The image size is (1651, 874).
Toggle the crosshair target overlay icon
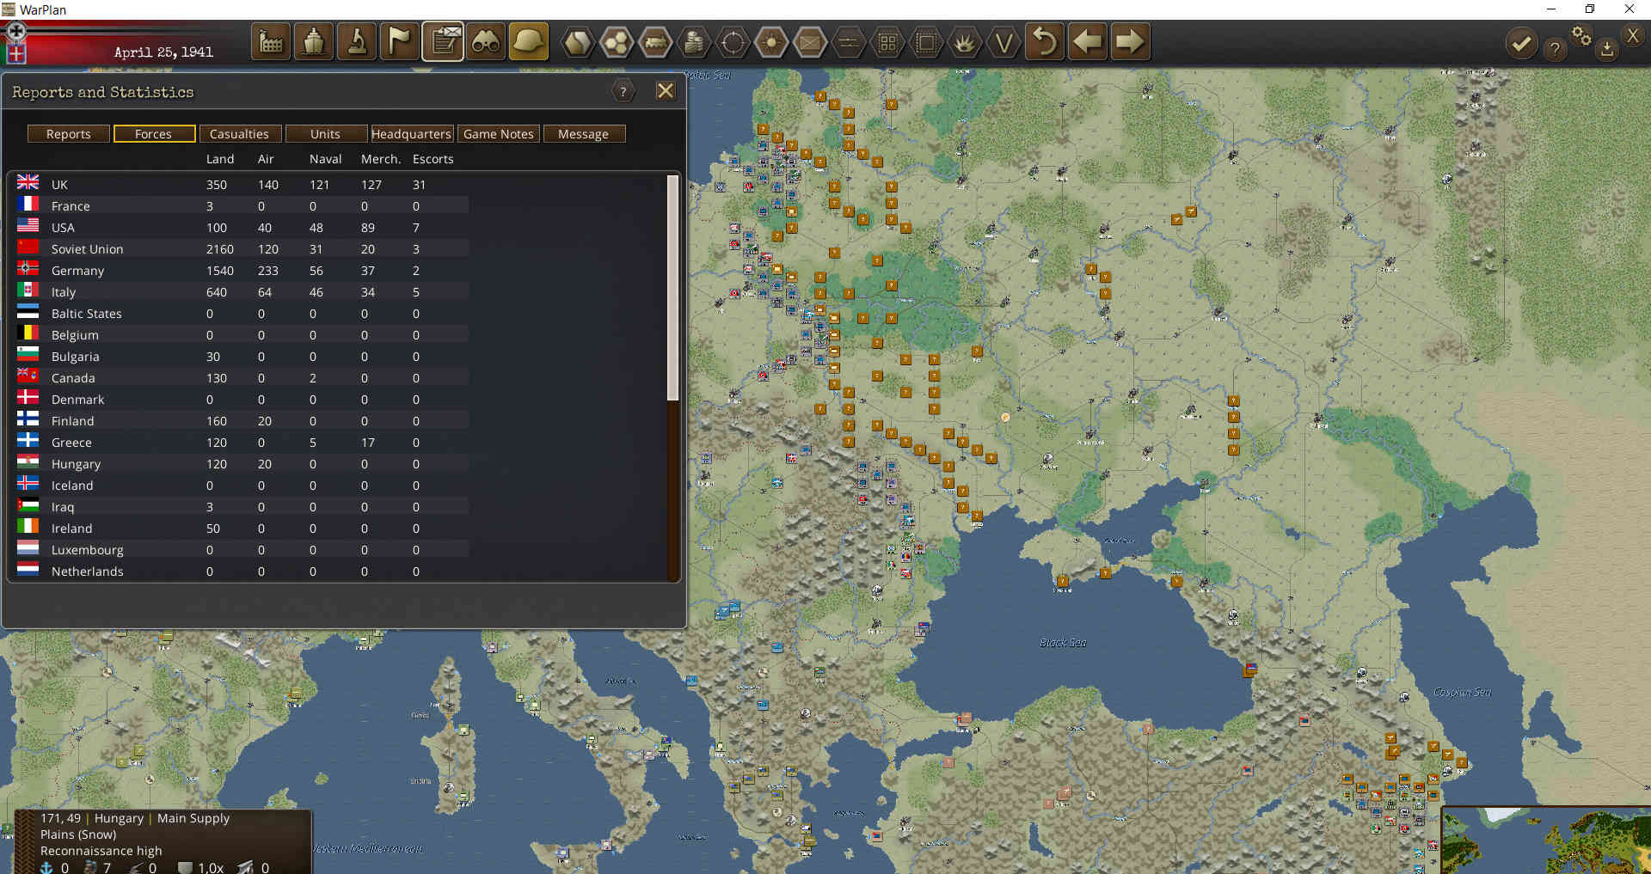733,42
